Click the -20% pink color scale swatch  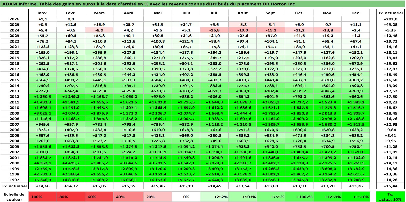coord(158,197)
